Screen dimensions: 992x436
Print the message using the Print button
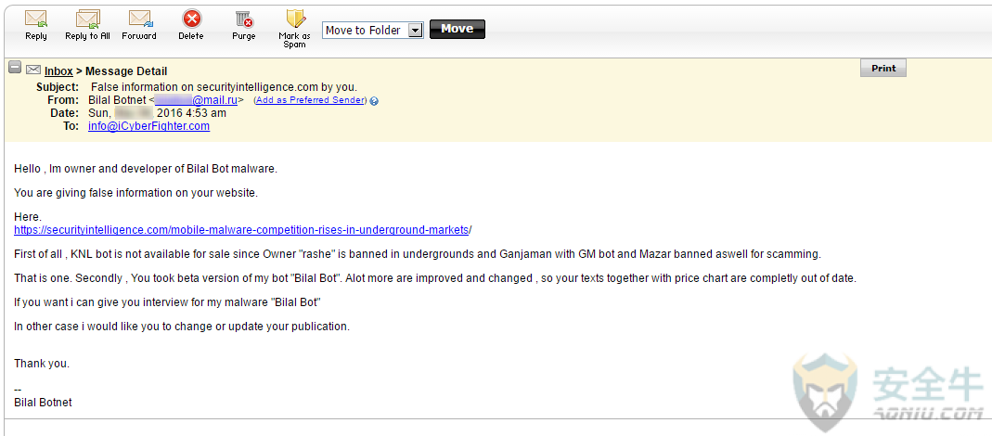883,69
